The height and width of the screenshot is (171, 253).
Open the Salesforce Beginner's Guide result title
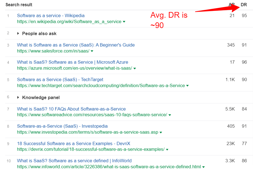click(x=76, y=45)
